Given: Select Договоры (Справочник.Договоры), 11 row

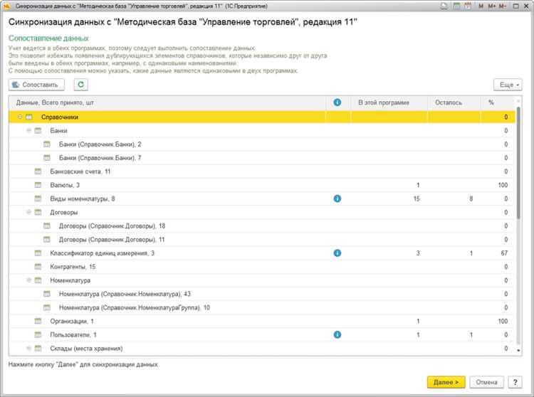Looking at the screenshot, I should 262,240.
